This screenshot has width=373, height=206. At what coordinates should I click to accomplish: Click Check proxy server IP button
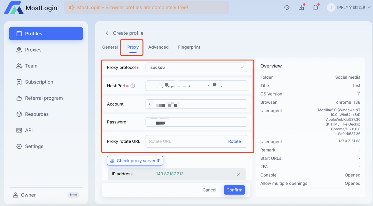[x=135, y=161]
